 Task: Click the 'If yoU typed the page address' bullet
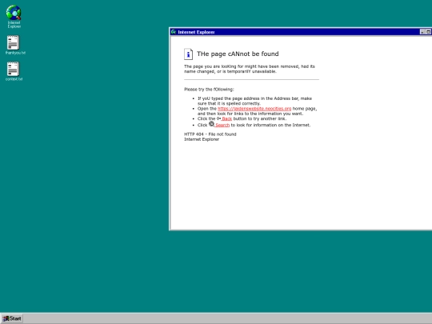pyautogui.click(x=254, y=101)
